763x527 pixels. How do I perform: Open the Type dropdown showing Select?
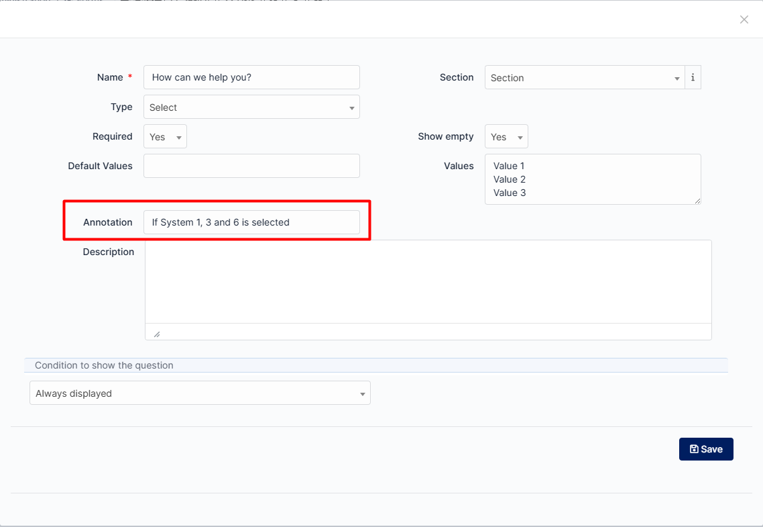(x=251, y=107)
